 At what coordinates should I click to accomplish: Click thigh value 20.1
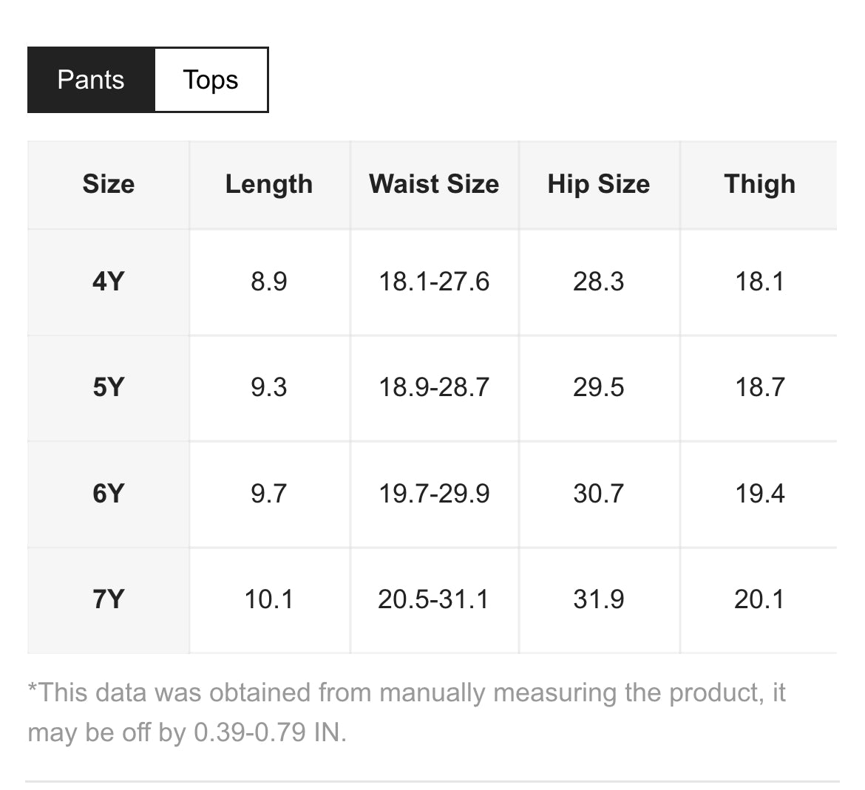(x=760, y=599)
